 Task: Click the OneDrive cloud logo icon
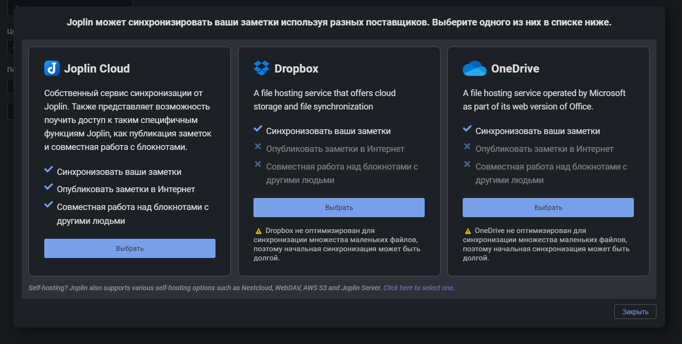click(x=474, y=68)
